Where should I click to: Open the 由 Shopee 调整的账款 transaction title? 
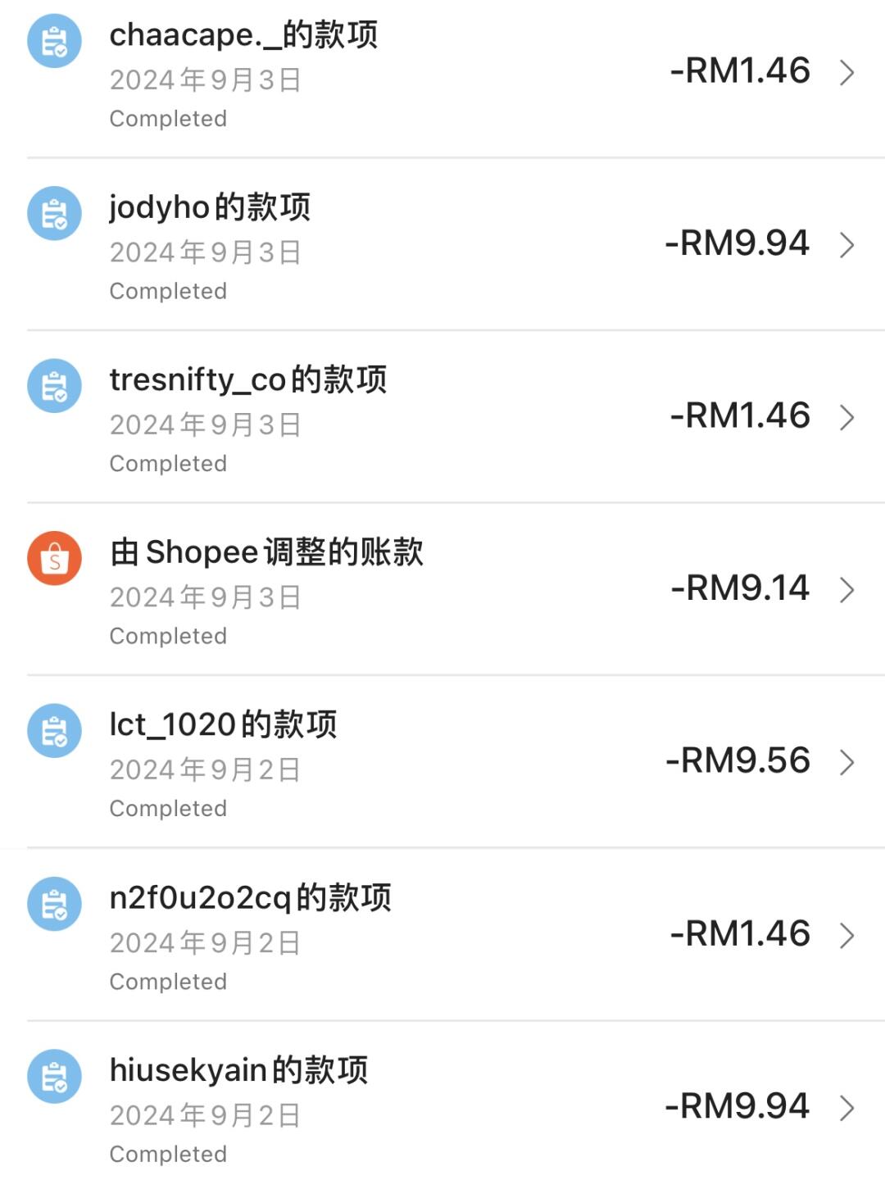click(x=266, y=552)
